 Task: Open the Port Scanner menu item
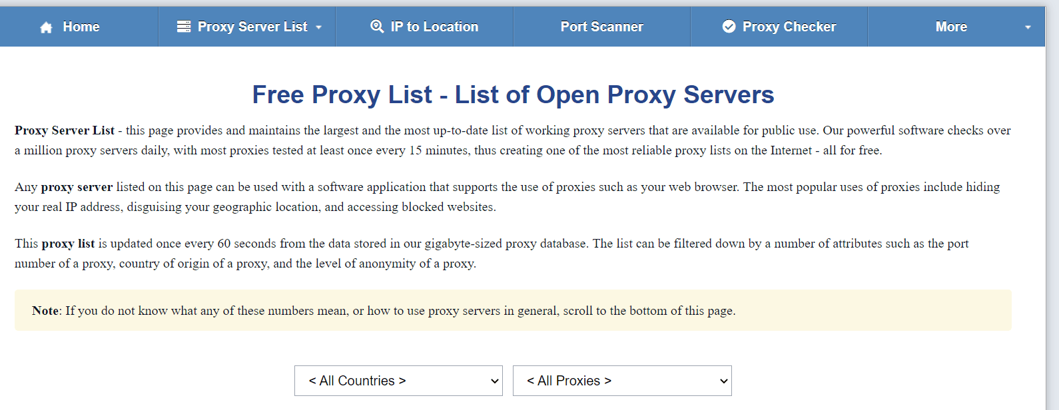601,27
